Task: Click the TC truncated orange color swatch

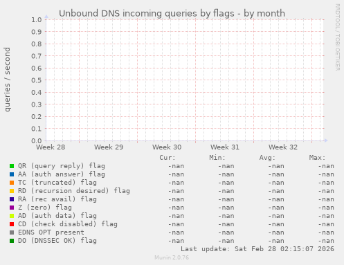Action: point(12,183)
